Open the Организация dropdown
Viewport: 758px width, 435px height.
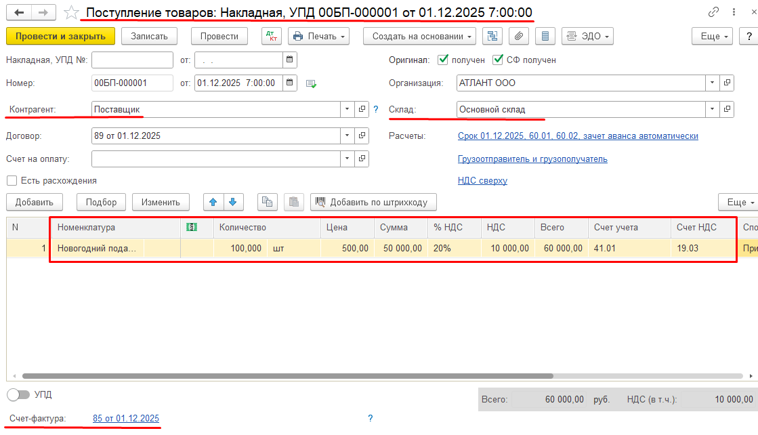[x=711, y=83]
